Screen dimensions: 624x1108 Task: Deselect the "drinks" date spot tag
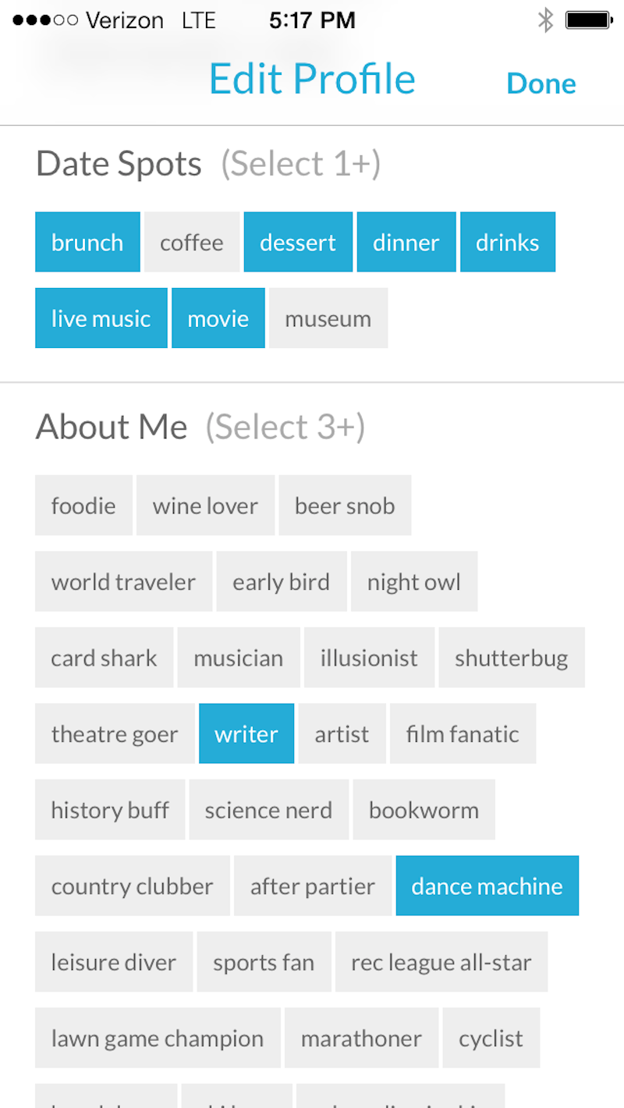(507, 242)
